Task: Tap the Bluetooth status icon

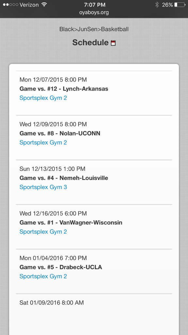Action: (x=157, y=5)
